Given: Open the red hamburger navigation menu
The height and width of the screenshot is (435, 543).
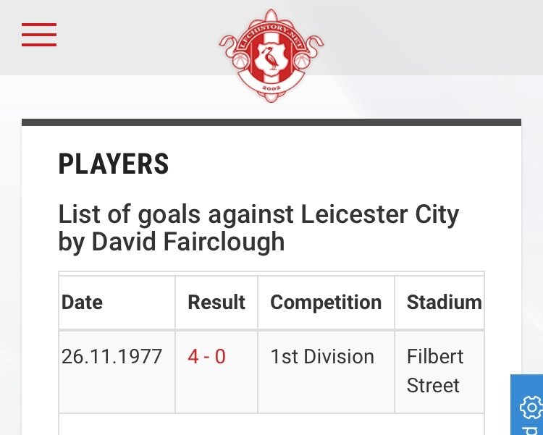Looking at the screenshot, I should coord(39,35).
